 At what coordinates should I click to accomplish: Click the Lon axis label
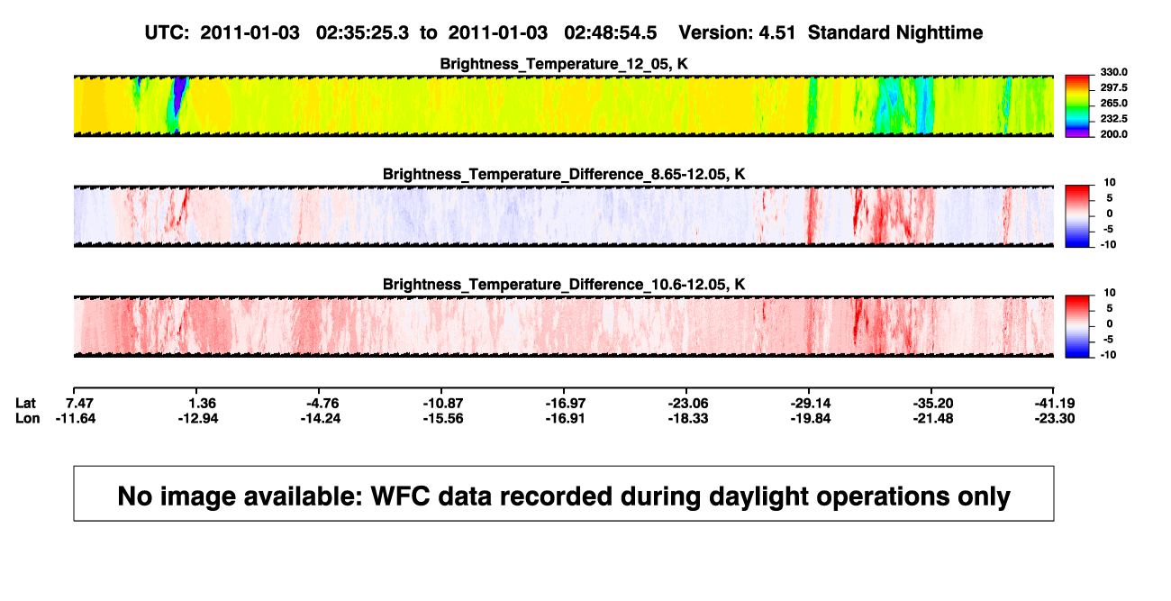[x=28, y=418]
